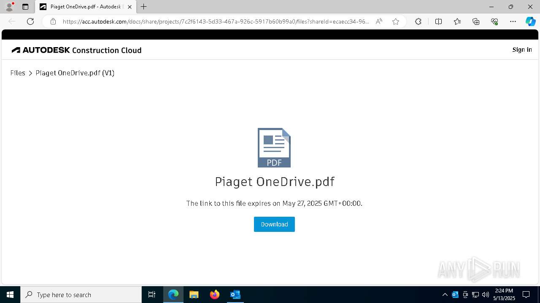This screenshot has width=540, height=303.
Task: Close the Edge browser window
Action: 530,7
